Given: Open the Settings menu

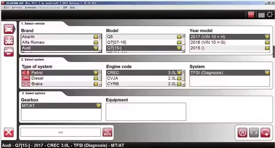Looking at the screenshot, I should tap(17, 7).
